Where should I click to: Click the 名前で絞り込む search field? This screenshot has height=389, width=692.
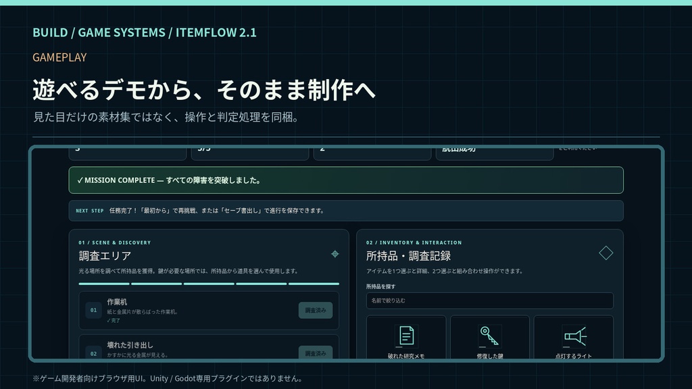(489, 301)
